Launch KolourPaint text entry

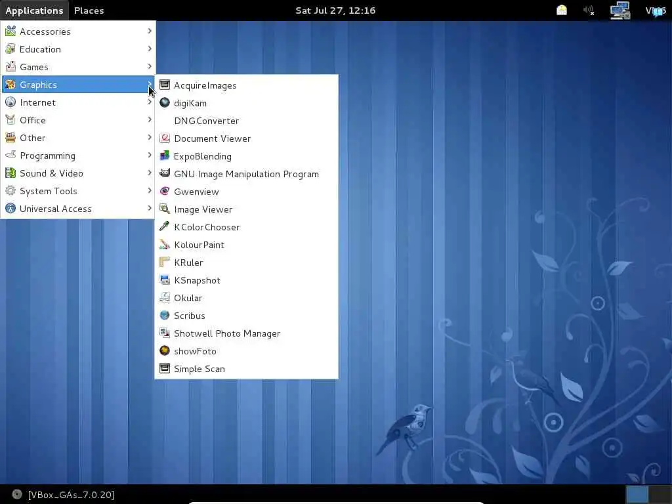pyautogui.click(x=199, y=245)
